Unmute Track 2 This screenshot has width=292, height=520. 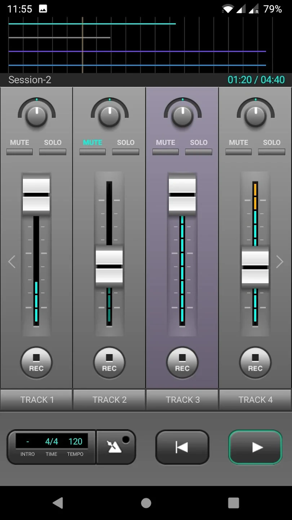tap(93, 152)
